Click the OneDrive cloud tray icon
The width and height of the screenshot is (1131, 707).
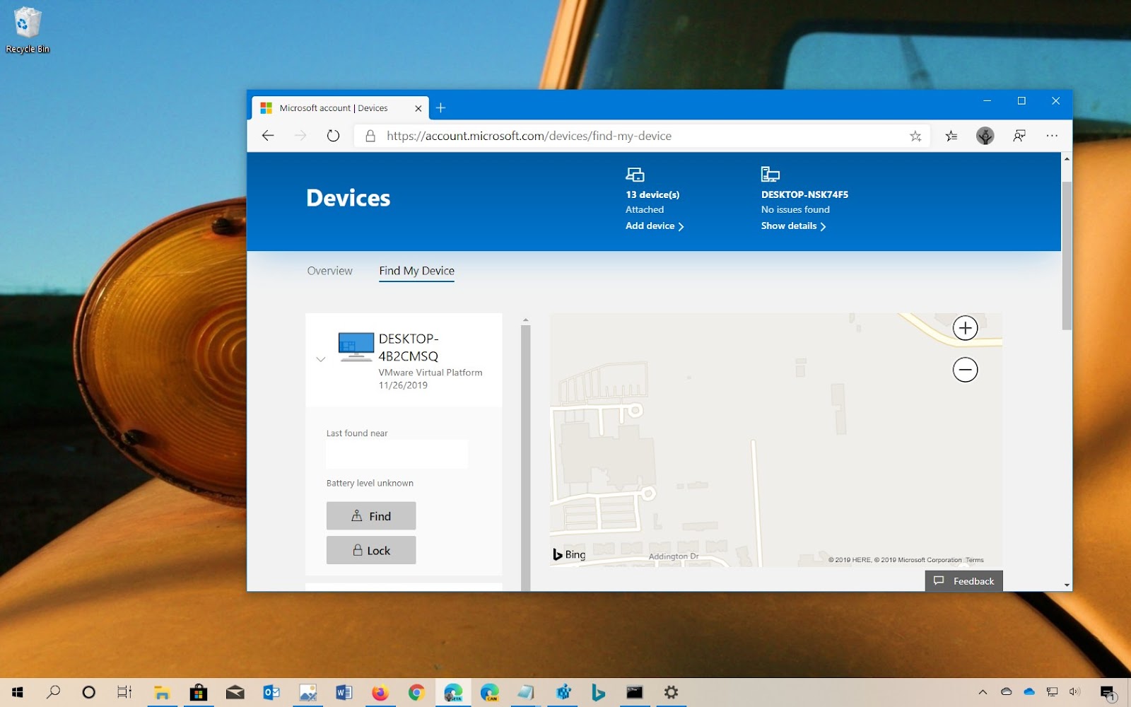tap(1029, 692)
